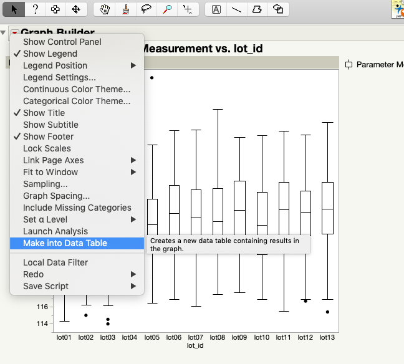404x364 pixels.
Task: Select the lot09 box plot box
Action: tap(239, 208)
